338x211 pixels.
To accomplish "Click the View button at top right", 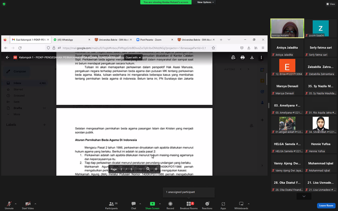I will 331,4.
